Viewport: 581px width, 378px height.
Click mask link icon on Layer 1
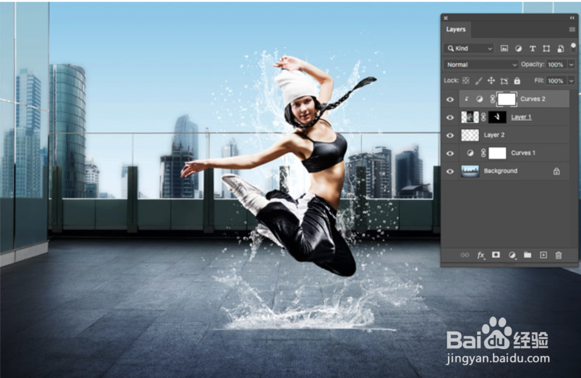[x=483, y=117]
